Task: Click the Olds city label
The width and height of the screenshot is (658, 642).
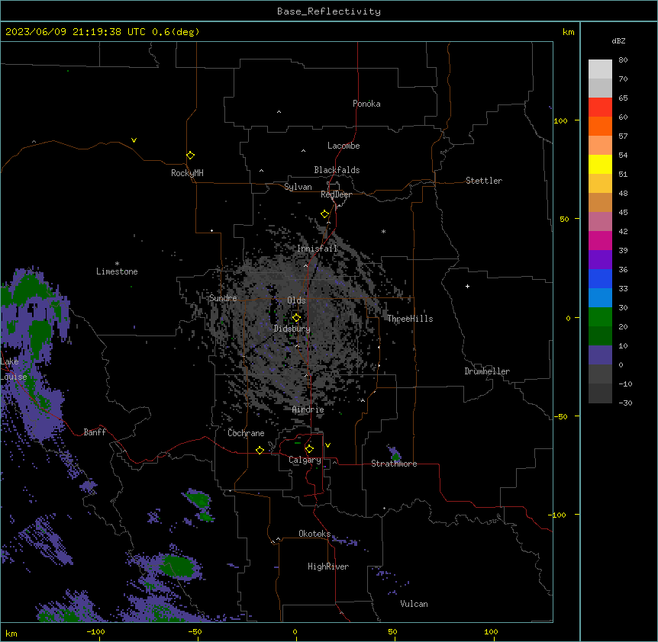Action: pyautogui.click(x=296, y=300)
